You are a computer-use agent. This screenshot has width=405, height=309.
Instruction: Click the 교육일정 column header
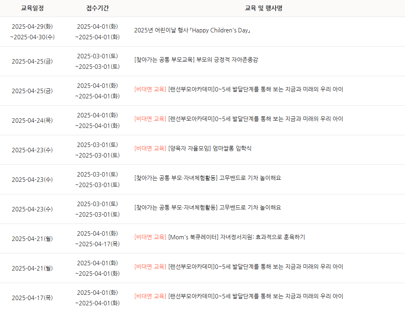(32, 8)
